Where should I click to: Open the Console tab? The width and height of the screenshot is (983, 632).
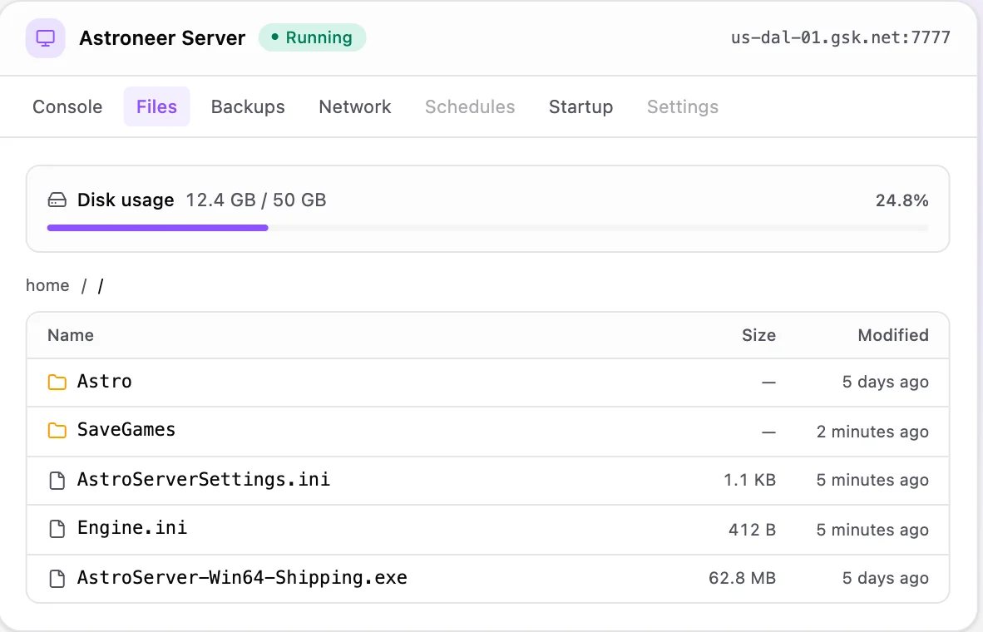pyautogui.click(x=67, y=106)
